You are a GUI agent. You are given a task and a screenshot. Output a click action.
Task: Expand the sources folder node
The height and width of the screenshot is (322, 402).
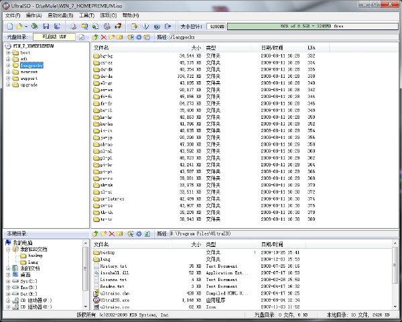8,72
